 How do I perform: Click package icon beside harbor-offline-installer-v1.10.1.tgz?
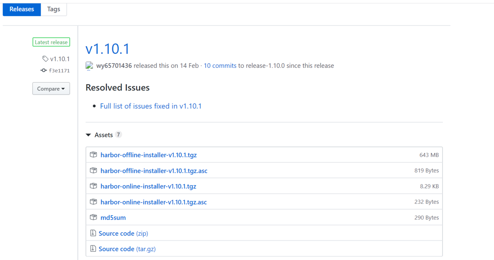tap(93, 155)
